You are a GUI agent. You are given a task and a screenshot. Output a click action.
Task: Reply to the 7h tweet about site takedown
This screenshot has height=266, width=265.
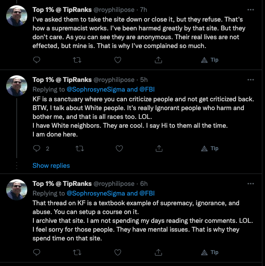[36, 60]
